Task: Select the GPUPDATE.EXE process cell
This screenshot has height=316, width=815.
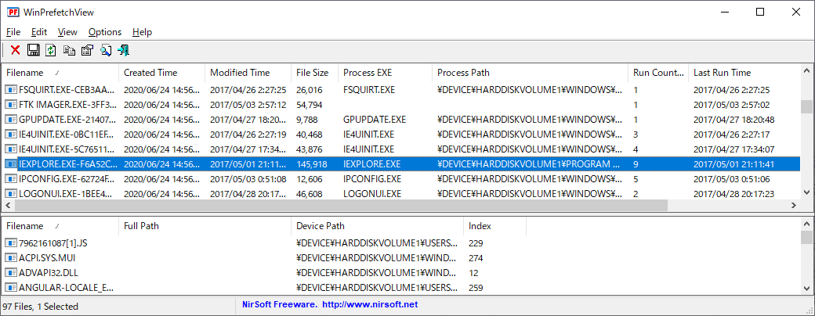Action: click(375, 120)
